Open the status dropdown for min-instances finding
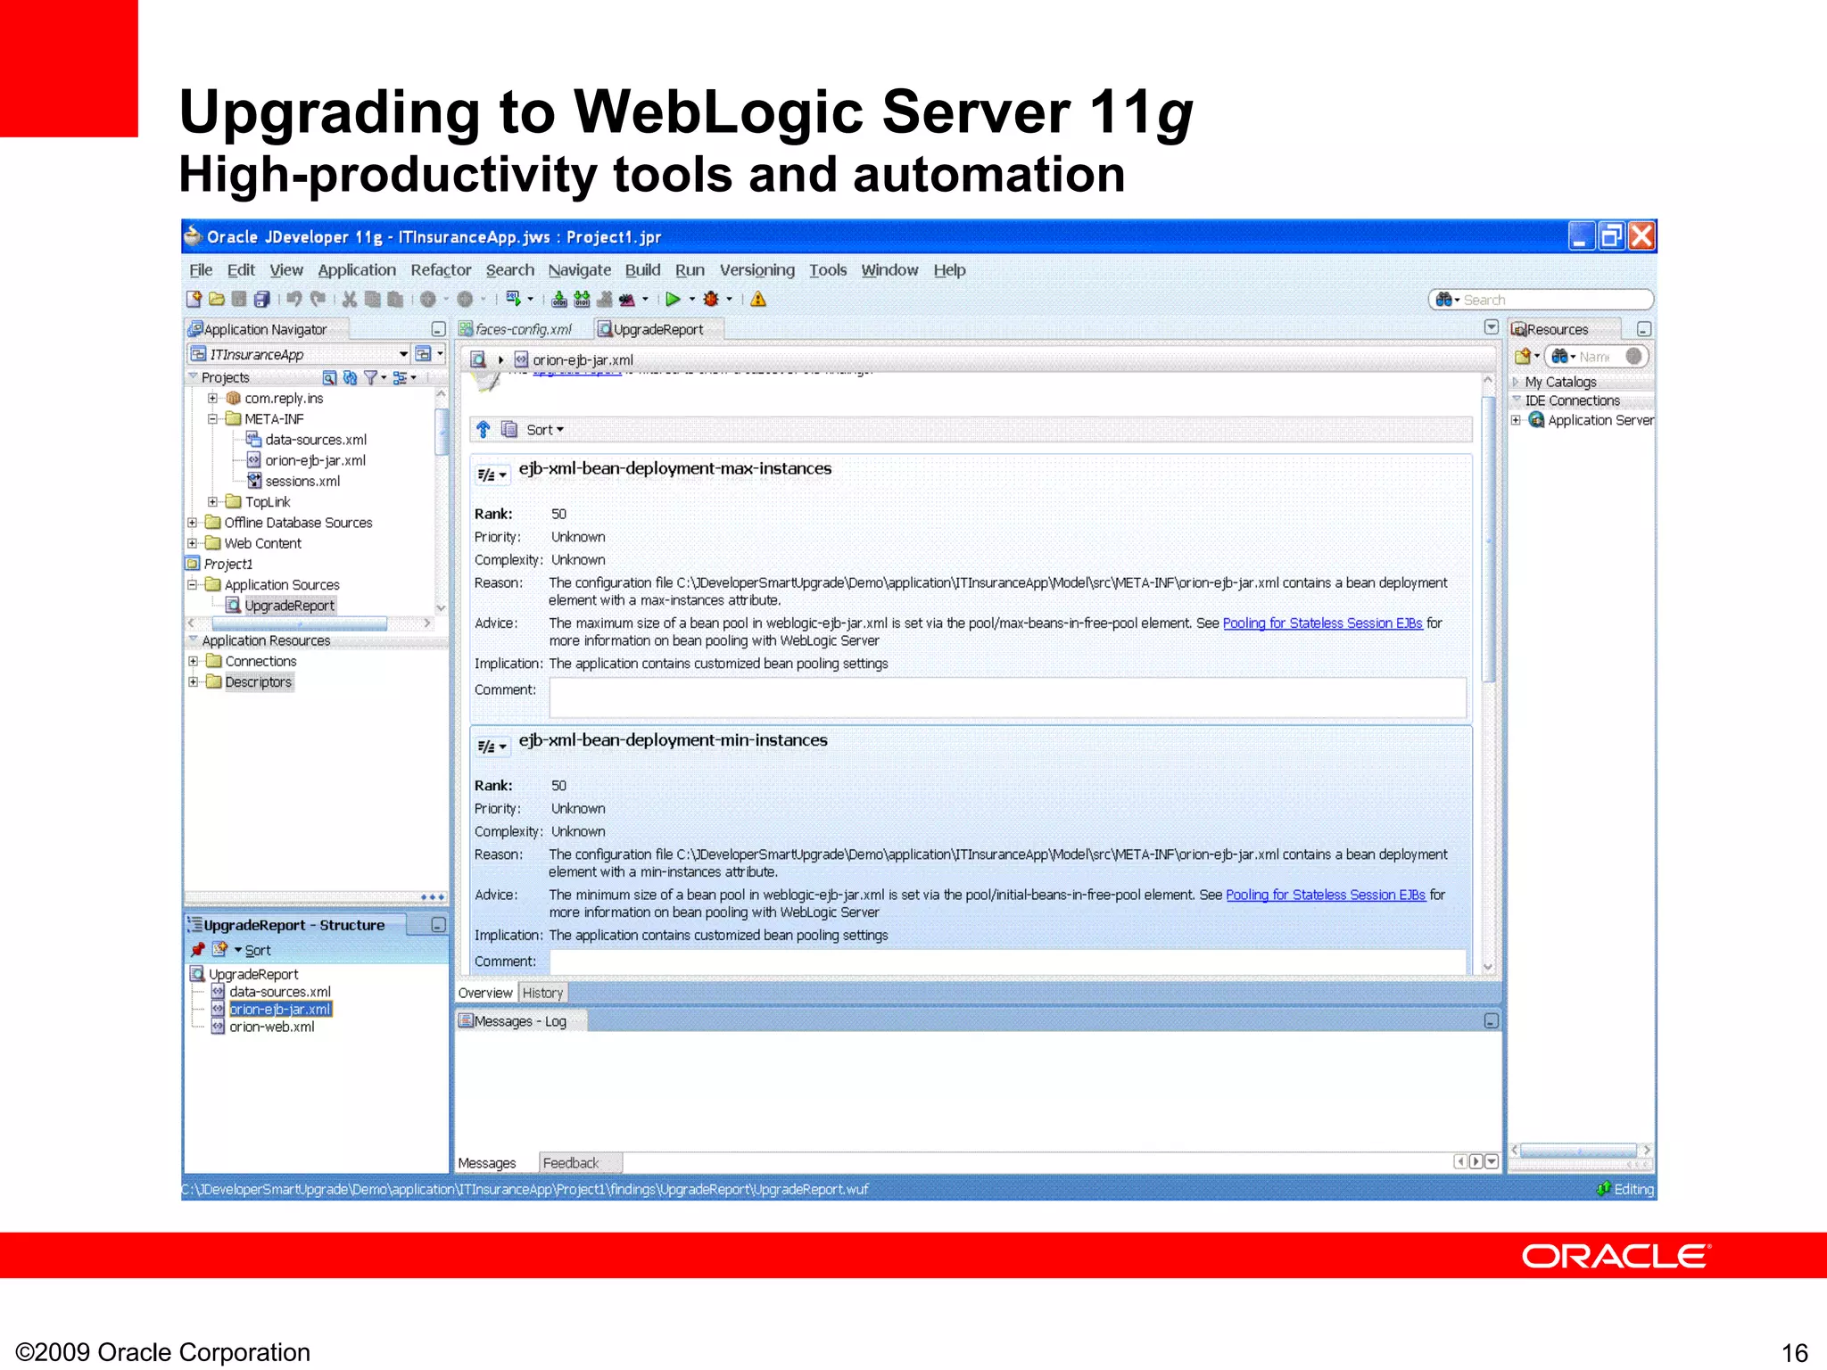Viewport: 1827px width, 1370px height. pyautogui.click(x=492, y=747)
